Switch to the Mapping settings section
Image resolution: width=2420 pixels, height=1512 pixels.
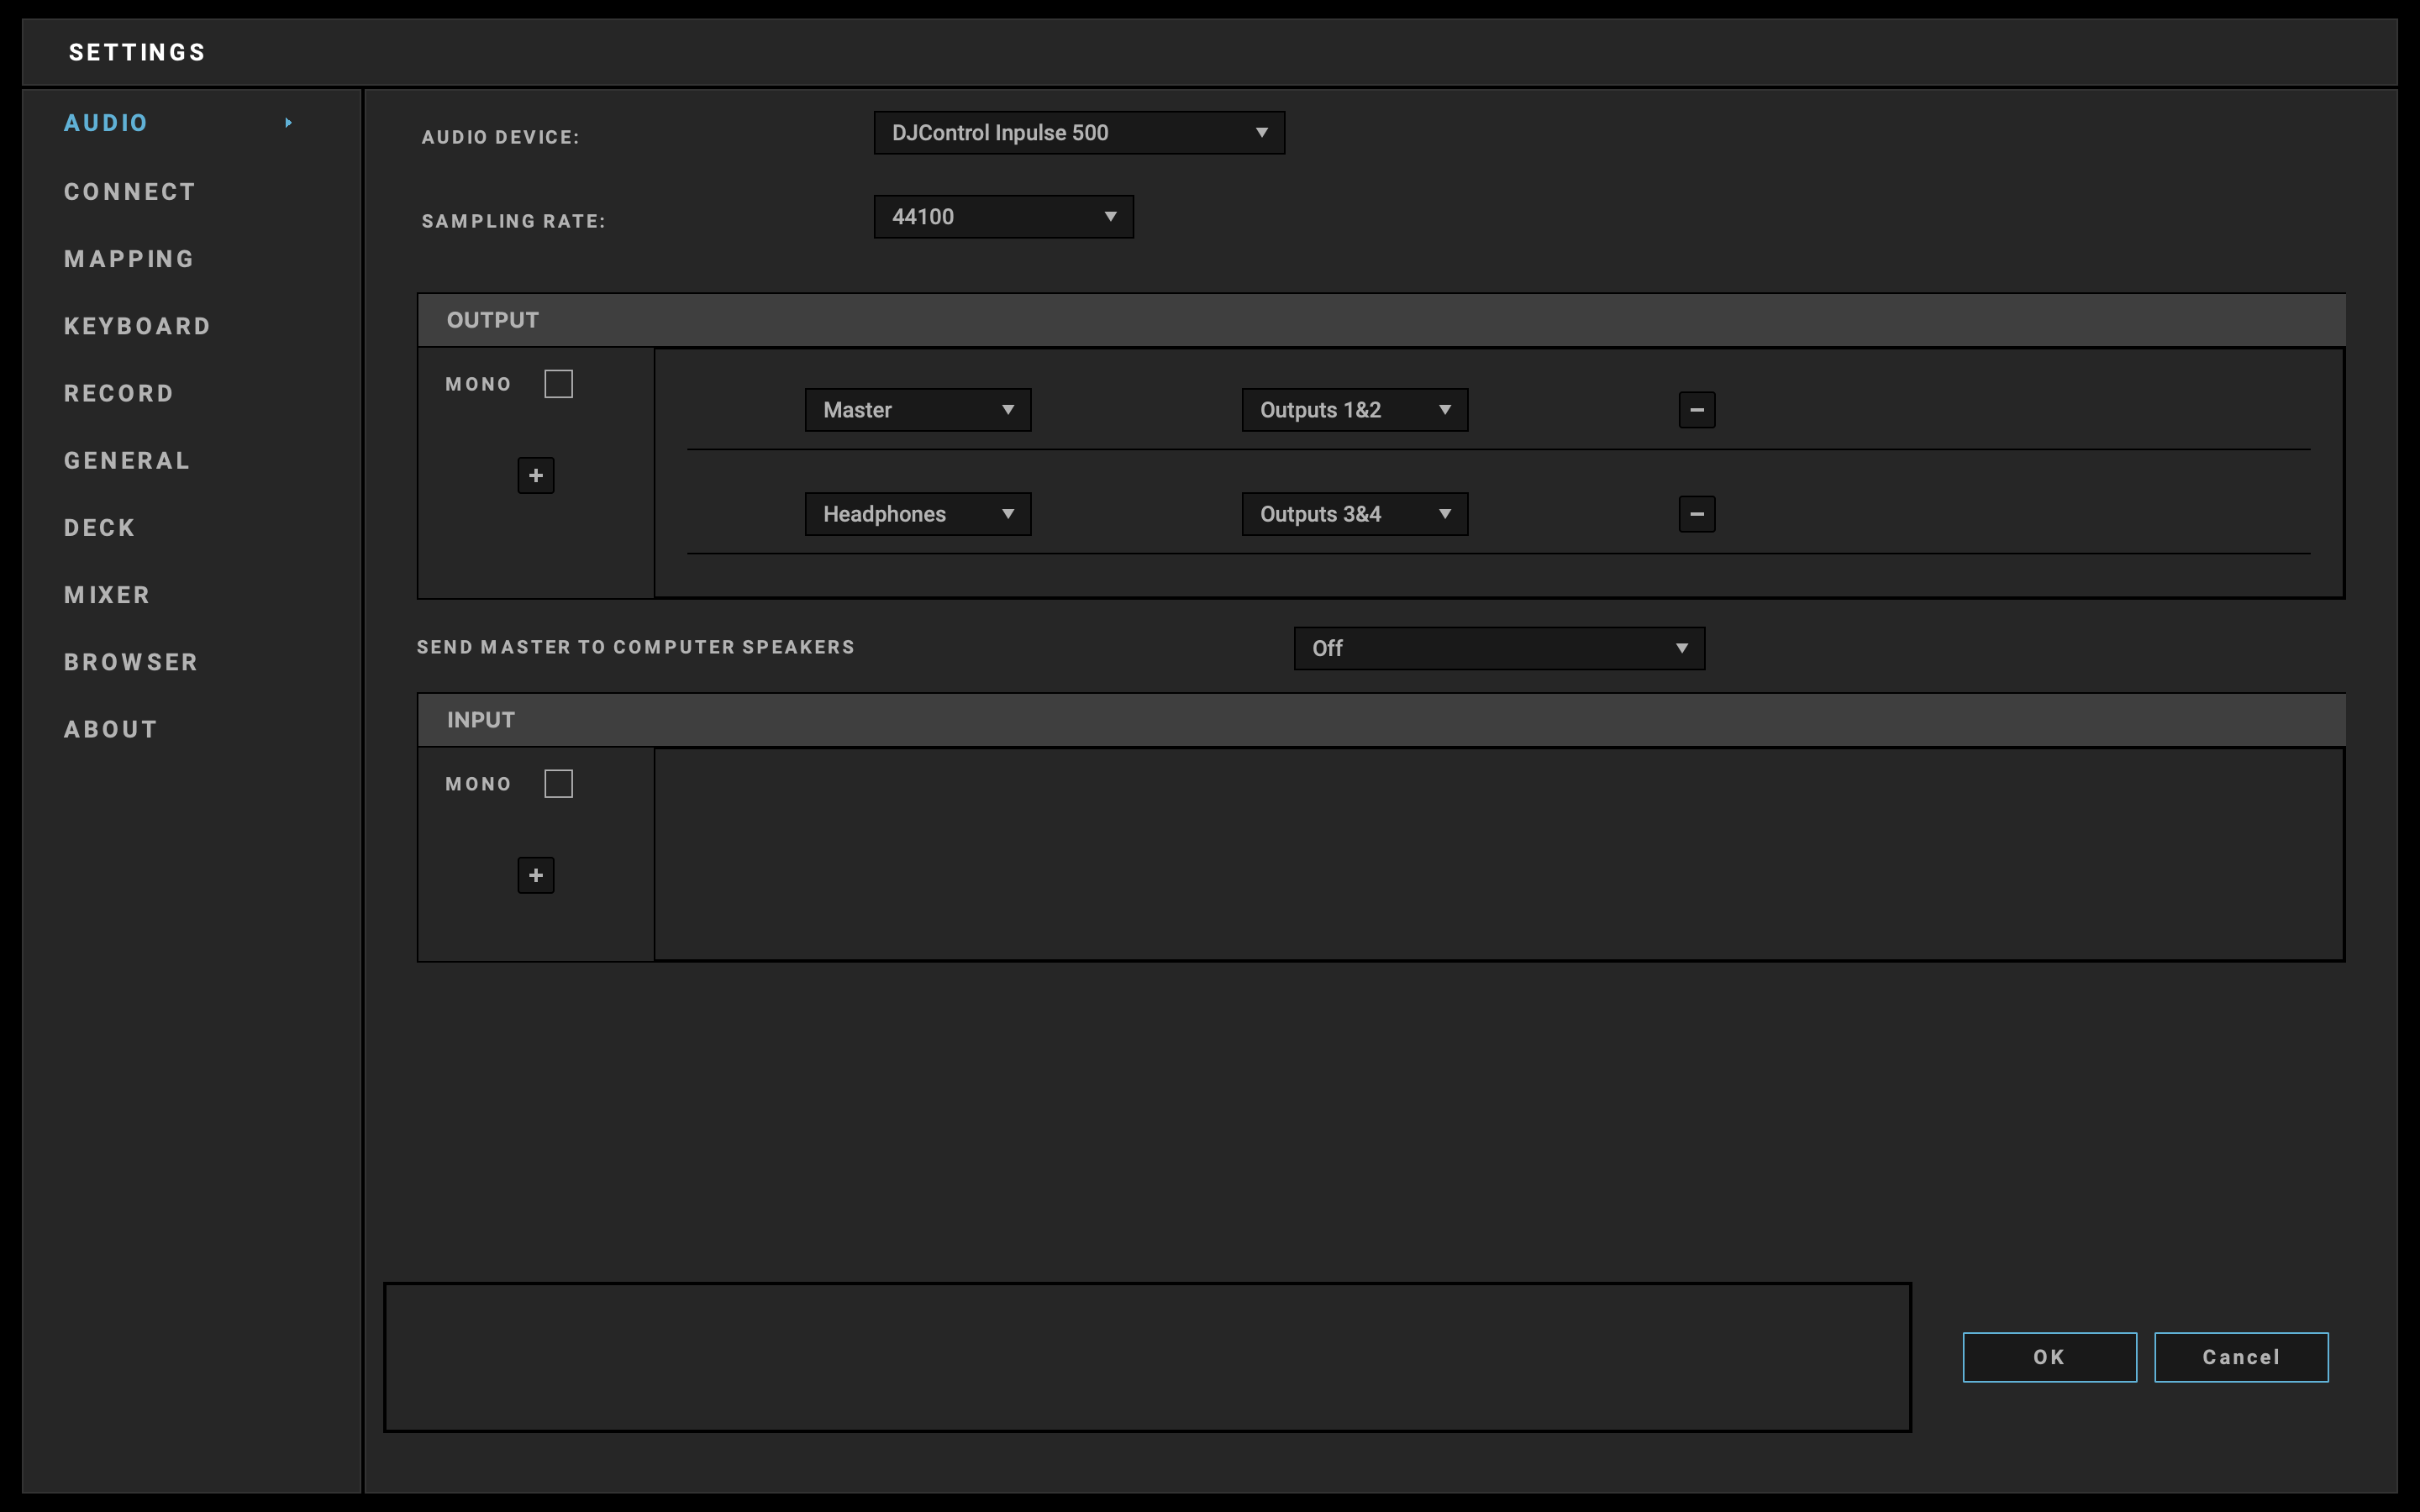click(129, 259)
